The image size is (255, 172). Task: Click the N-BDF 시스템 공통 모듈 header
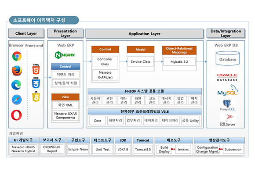click(x=145, y=91)
